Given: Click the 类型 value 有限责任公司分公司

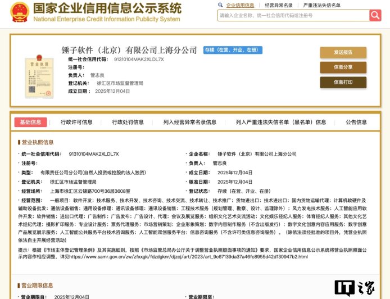Looking at the screenshot, I should point(93,173).
